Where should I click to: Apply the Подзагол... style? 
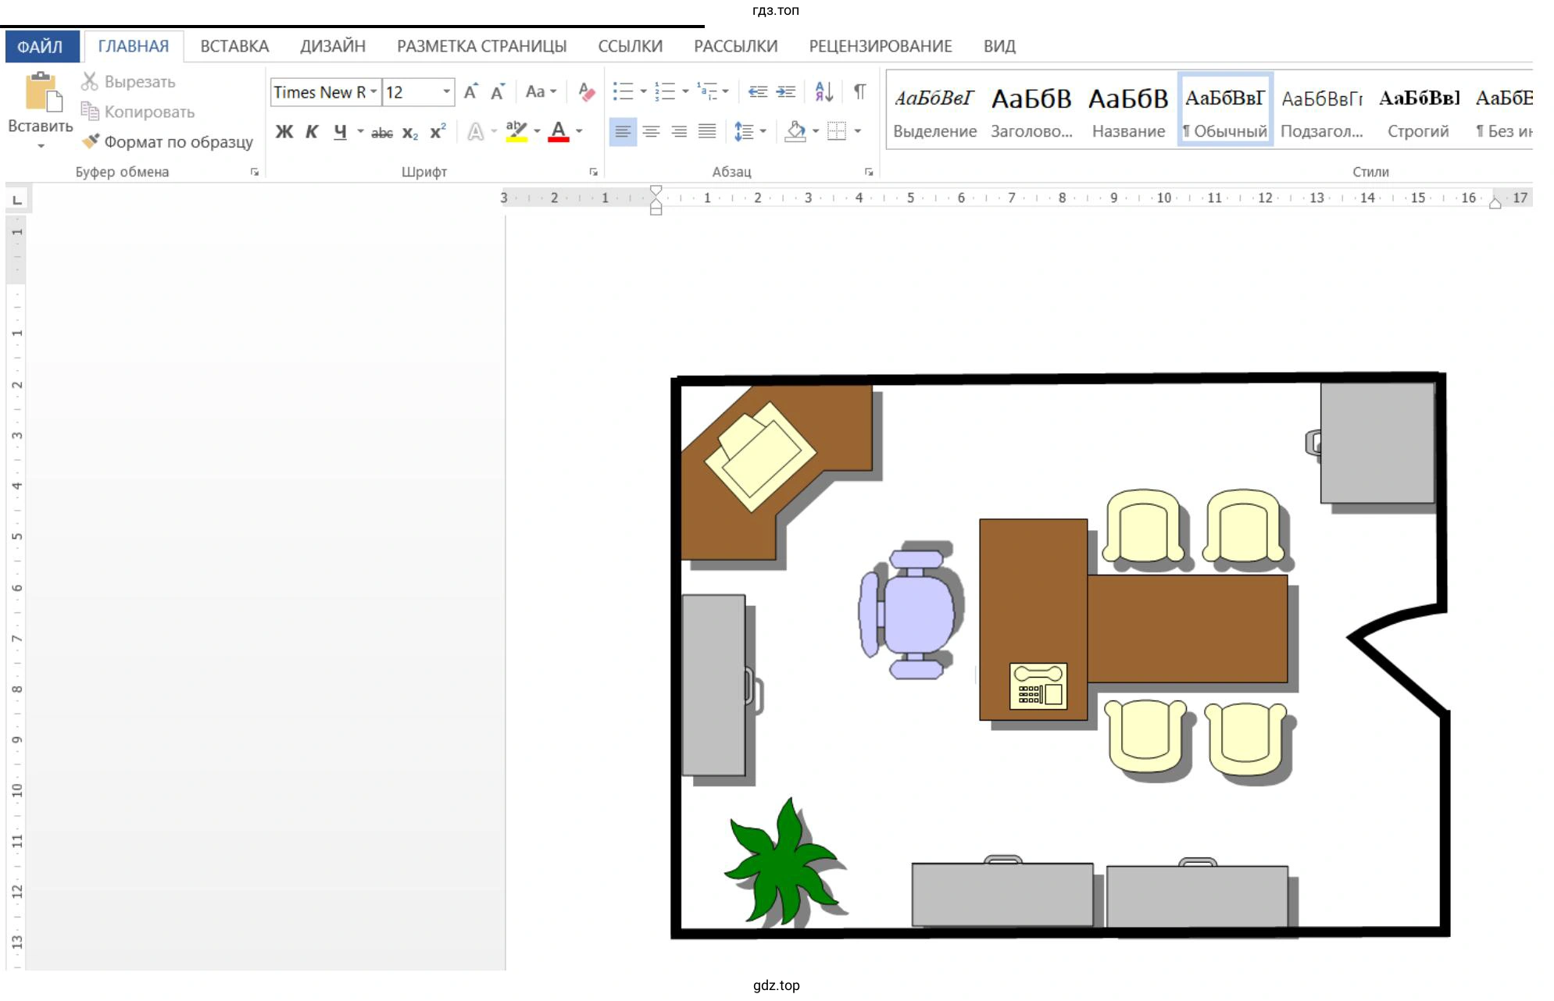(1322, 112)
